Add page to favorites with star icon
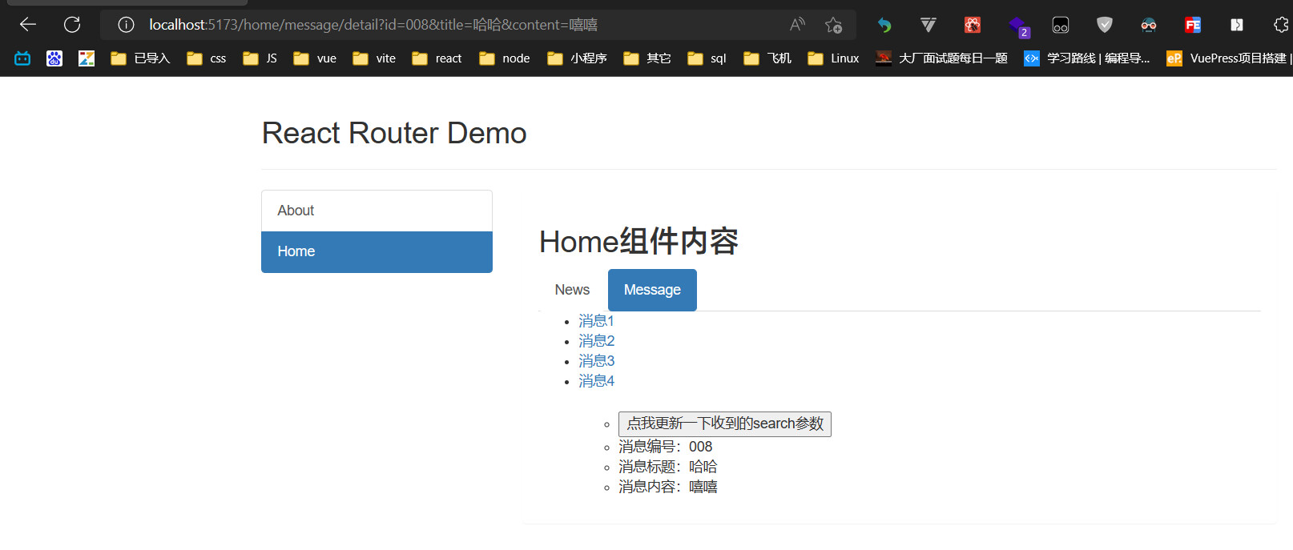 point(833,25)
